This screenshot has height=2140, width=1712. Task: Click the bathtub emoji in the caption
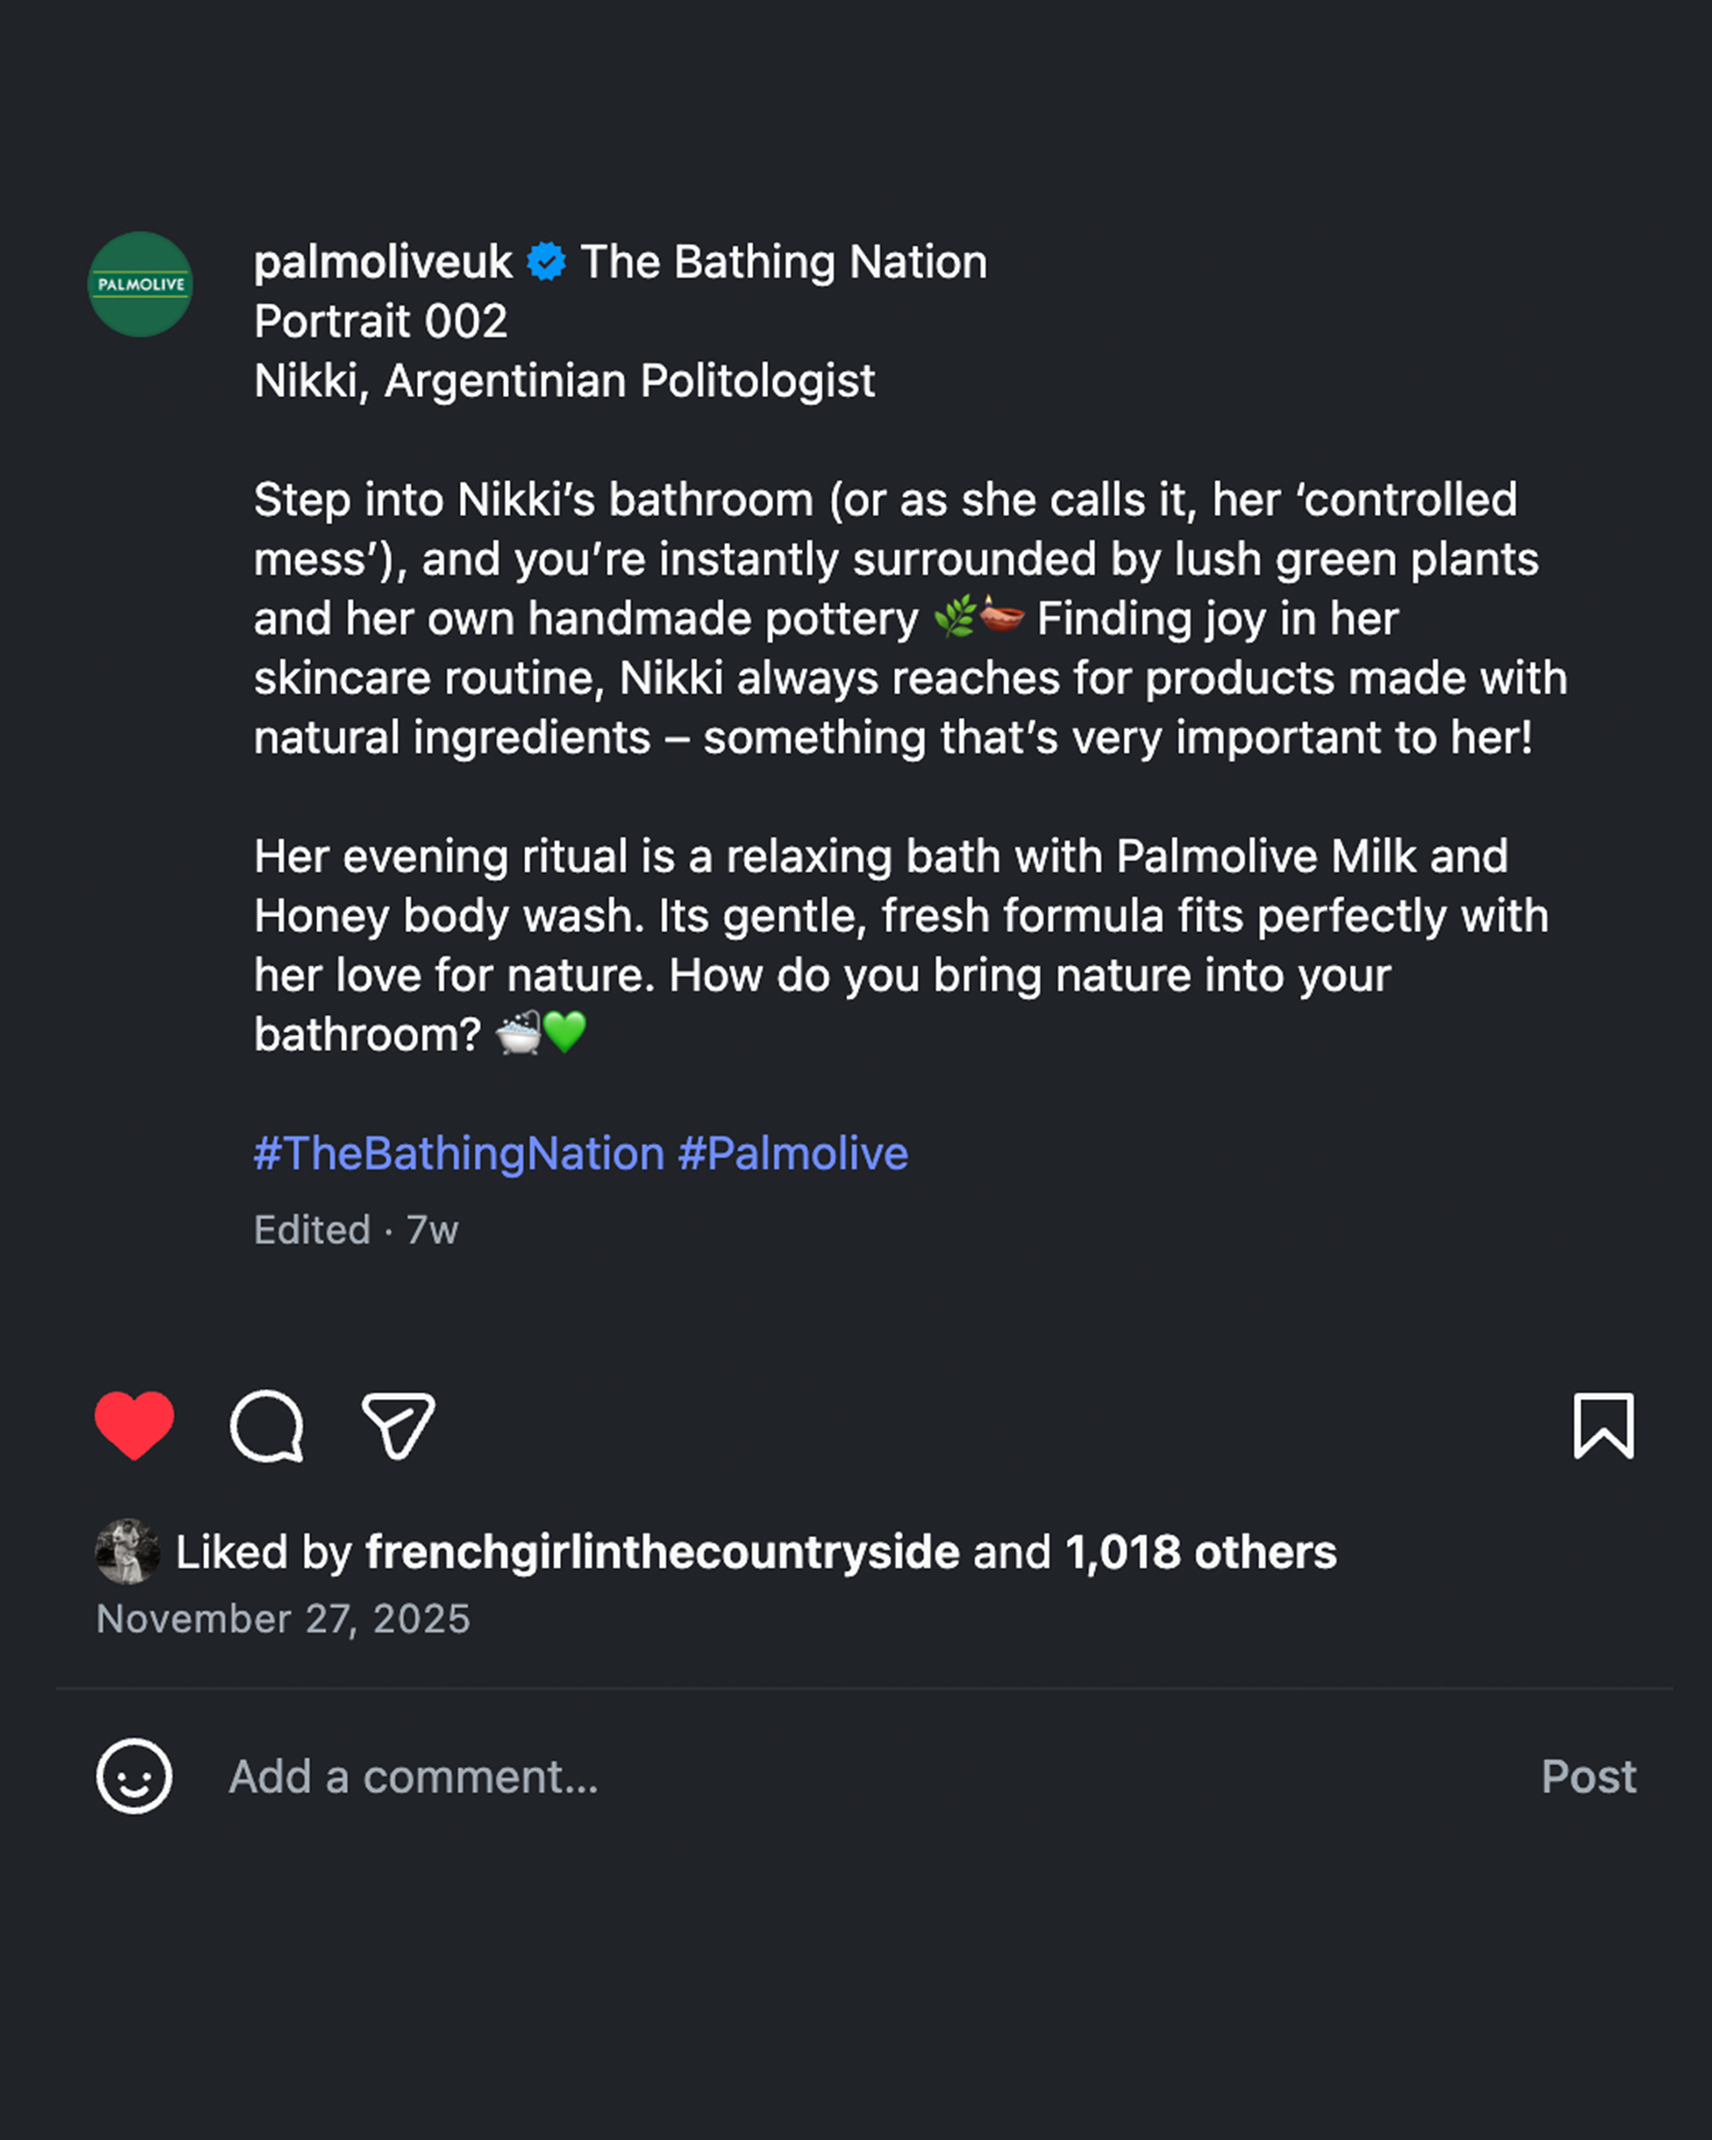coord(518,1033)
